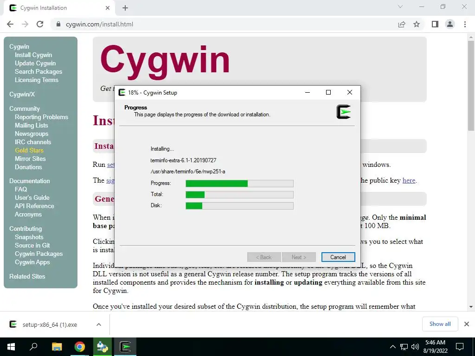
Task: Open Chrome's three-dot menu
Action: (465, 24)
